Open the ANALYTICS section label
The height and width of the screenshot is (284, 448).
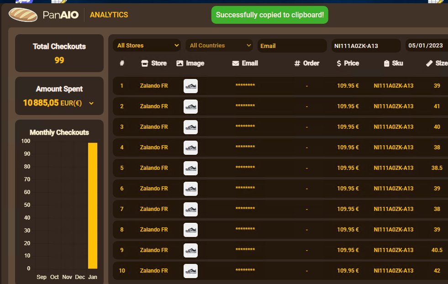pos(109,15)
